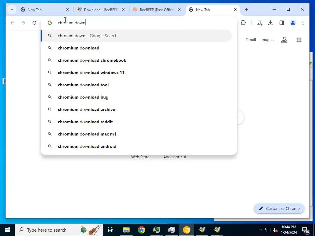Open the Downloads toolbar icon
The image size is (315, 236).
point(271,23)
